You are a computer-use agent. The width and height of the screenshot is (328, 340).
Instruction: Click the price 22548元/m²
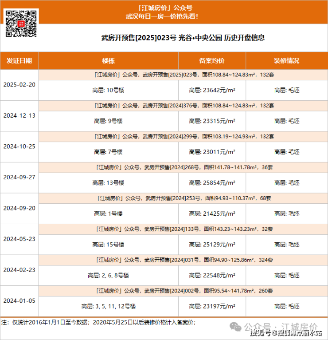click(219, 275)
